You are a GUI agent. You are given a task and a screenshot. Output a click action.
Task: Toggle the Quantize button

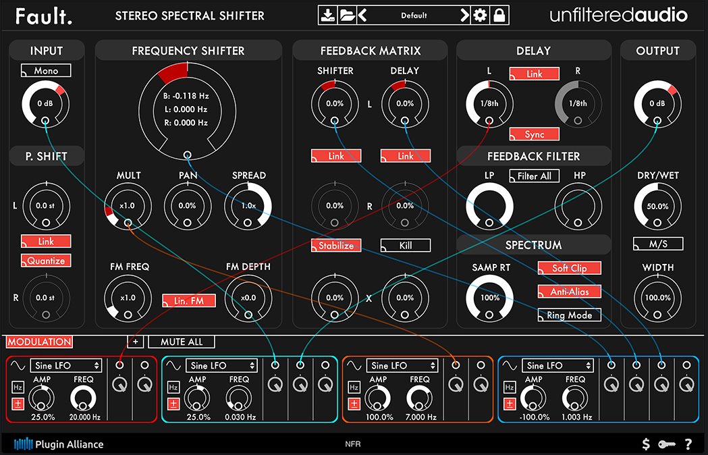[x=46, y=261]
